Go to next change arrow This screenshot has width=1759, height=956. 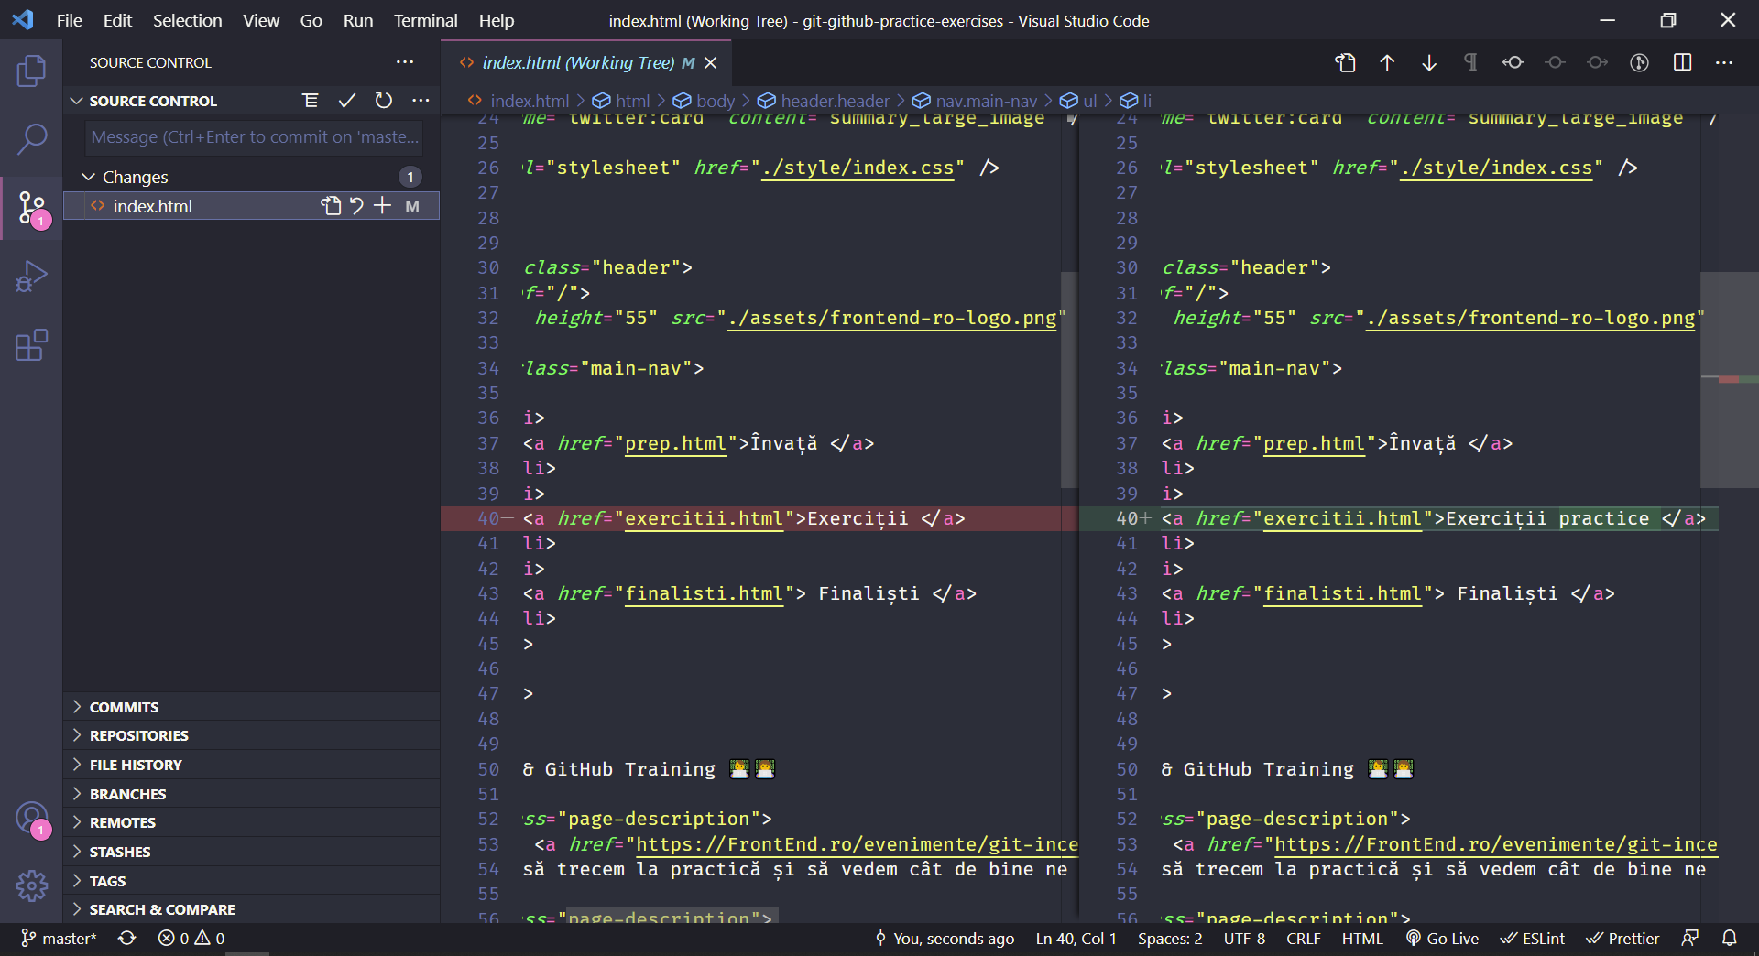1429,62
